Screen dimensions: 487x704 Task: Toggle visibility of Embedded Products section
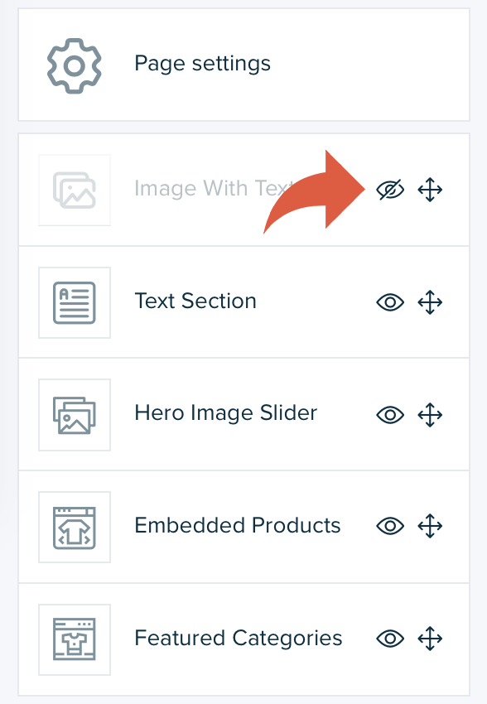[390, 526]
